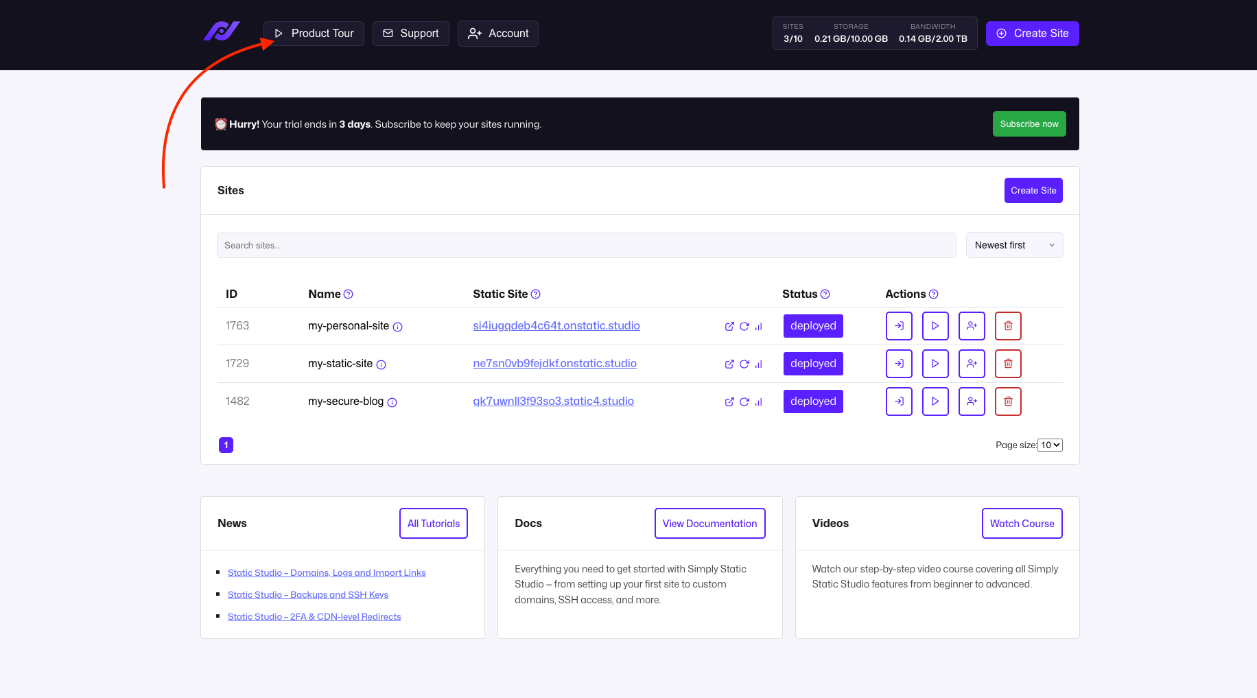Show info for my-personal-site name

[x=397, y=327]
